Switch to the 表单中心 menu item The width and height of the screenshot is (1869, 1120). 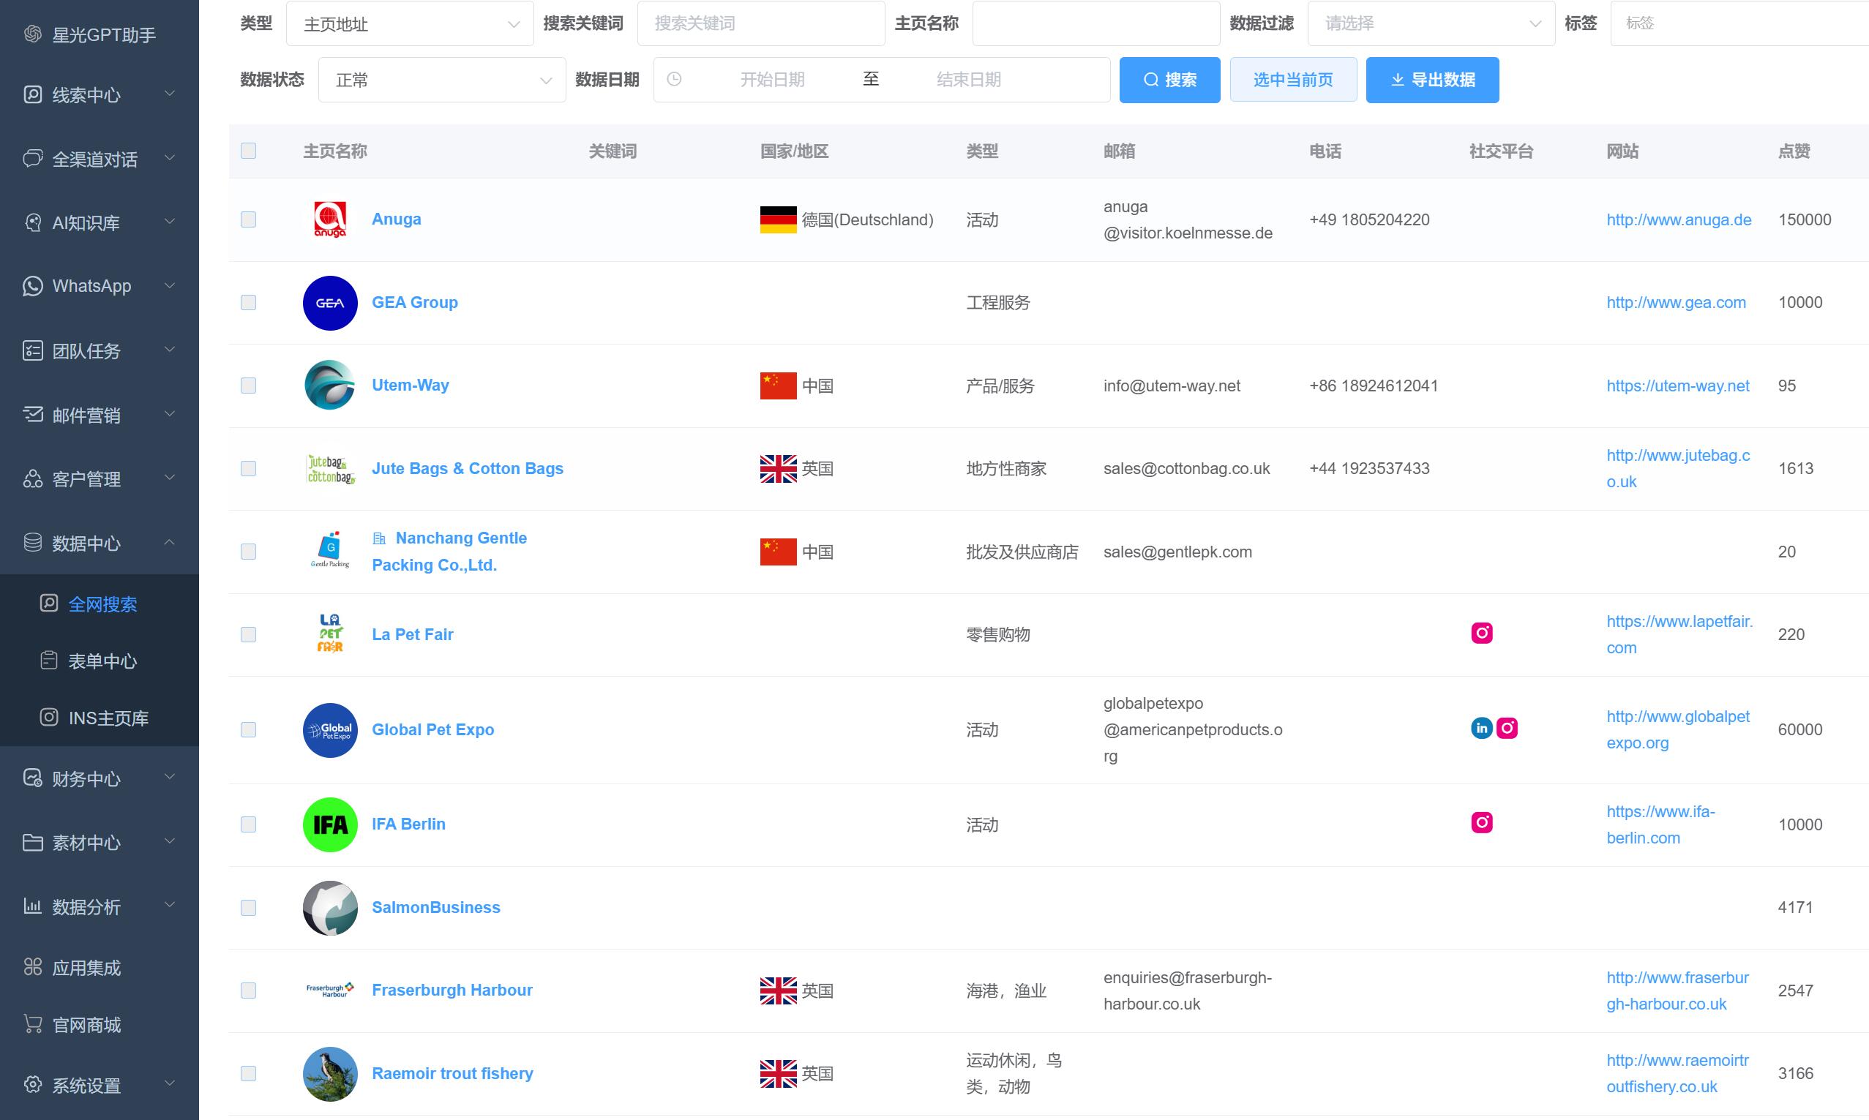[x=102, y=661]
